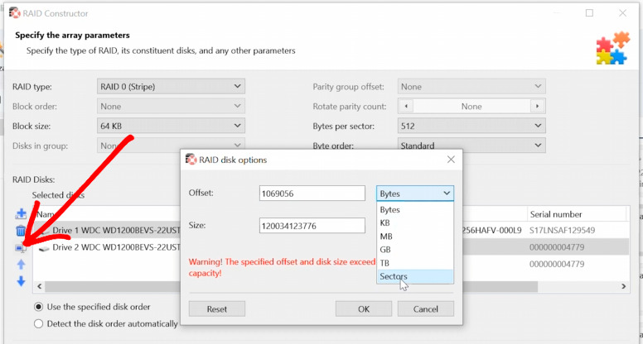Choose GB from the unit list
This screenshot has height=344, width=643.
point(415,250)
